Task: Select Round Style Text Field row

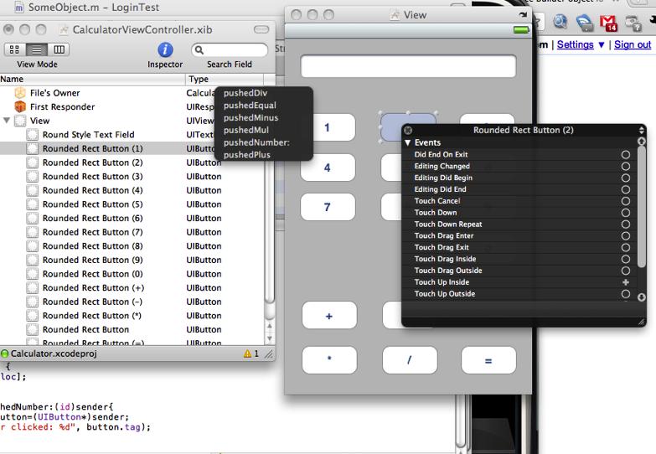Action: 132,134
